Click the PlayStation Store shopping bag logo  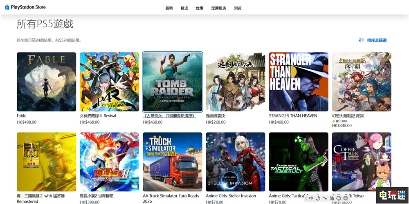pos(7,7)
